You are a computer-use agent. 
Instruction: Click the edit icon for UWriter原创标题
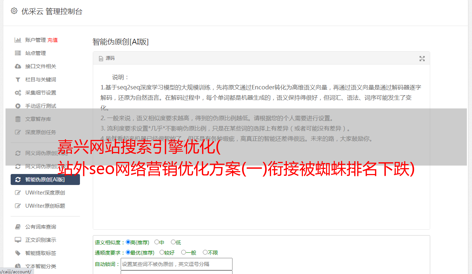(x=18, y=206)
